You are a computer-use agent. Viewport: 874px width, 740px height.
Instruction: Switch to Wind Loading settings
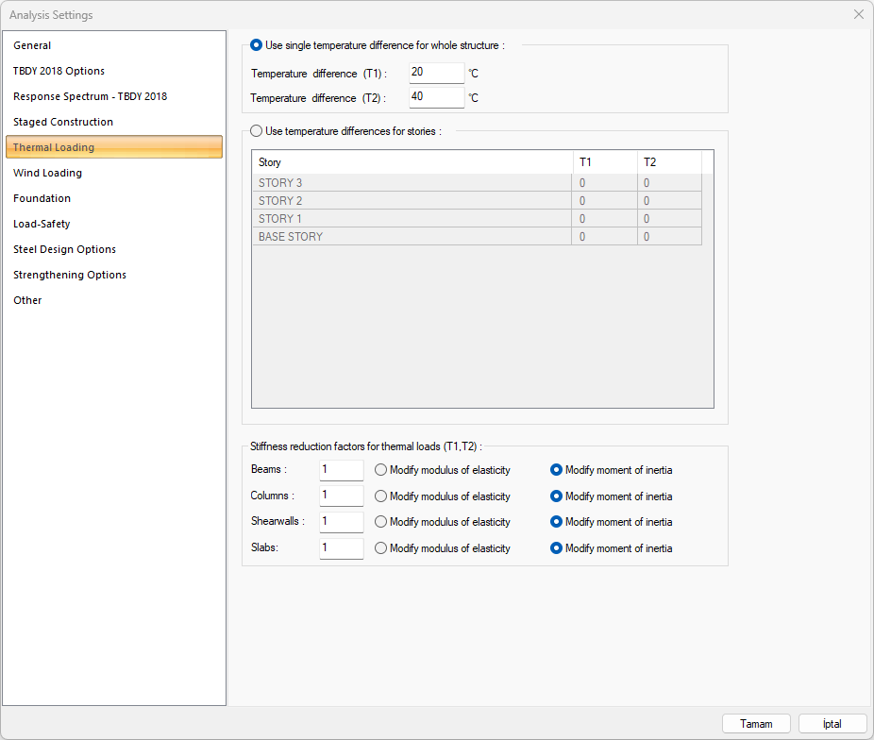pyautogui.click(x=47, y=173)
